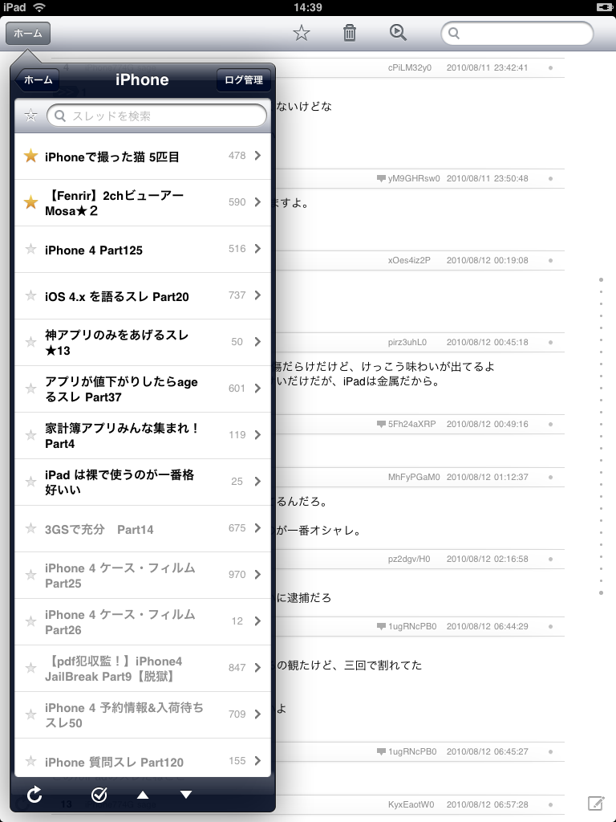Tap the dot marker on the pirz3uhL0 post
This screenshot has height=822, width=616.
click(550, 342)
